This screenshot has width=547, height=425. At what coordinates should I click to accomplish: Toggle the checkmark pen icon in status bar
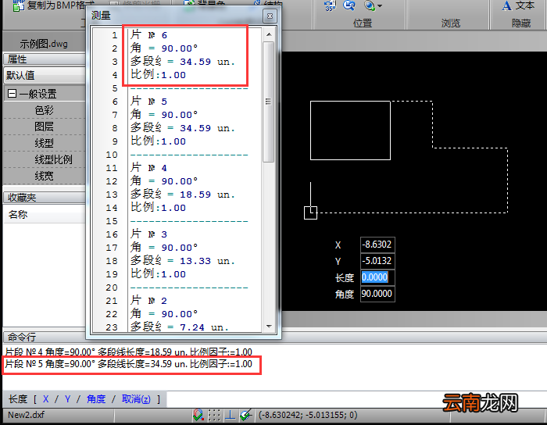pyautogui.click(x=246, y=415)
